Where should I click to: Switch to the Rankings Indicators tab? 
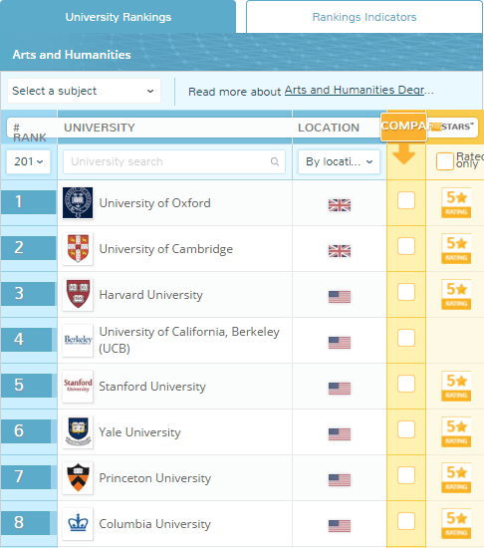pyautogui.click(x=364, y=17)
